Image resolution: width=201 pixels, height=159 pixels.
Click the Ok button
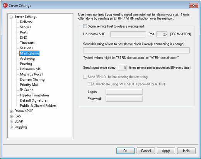pos(125,151)
